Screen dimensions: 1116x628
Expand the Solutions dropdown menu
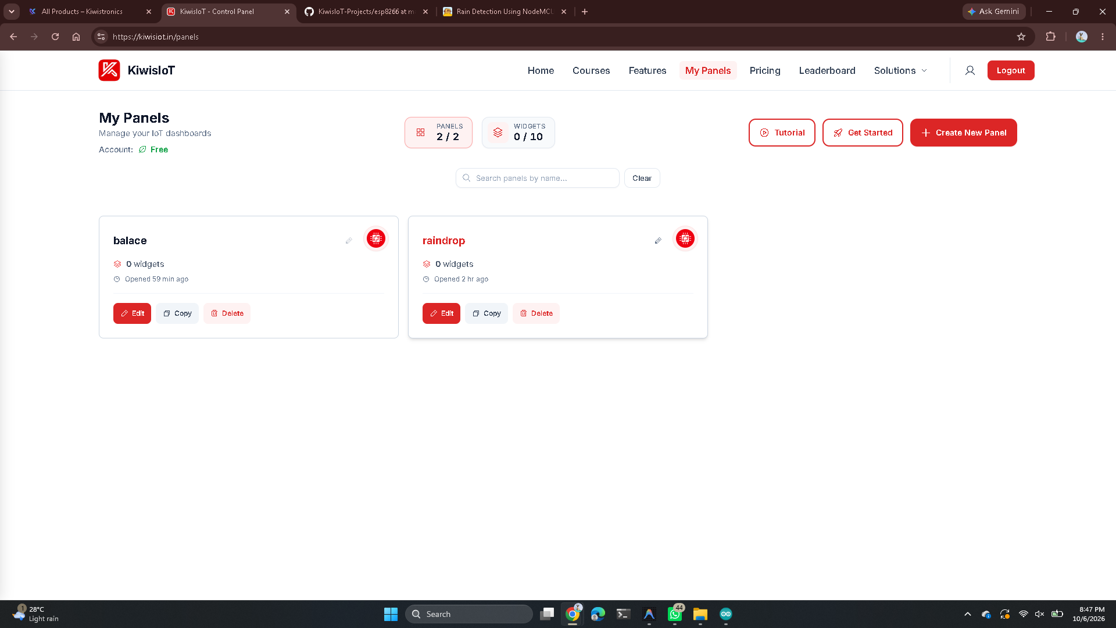coord(900,70)
